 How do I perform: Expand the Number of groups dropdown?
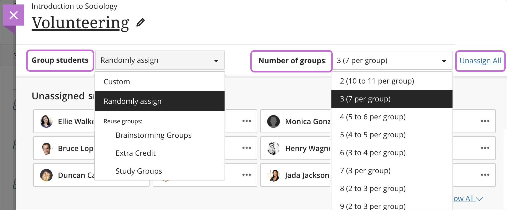coord(444,61)
